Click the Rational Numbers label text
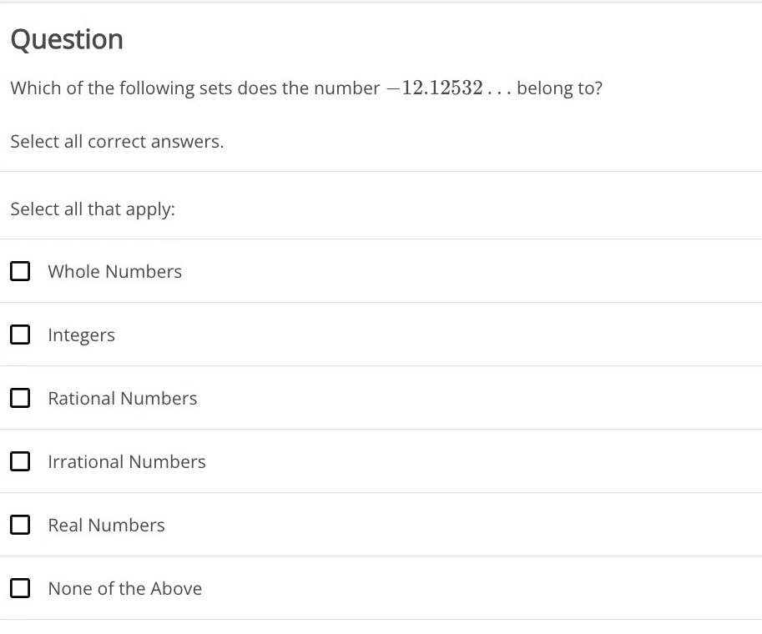 (122, 398)
